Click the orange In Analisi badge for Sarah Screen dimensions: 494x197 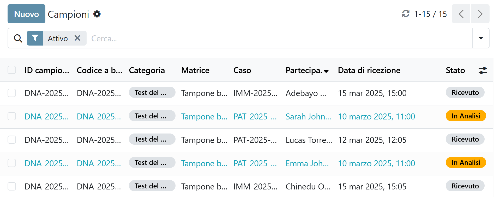point(466,116)
